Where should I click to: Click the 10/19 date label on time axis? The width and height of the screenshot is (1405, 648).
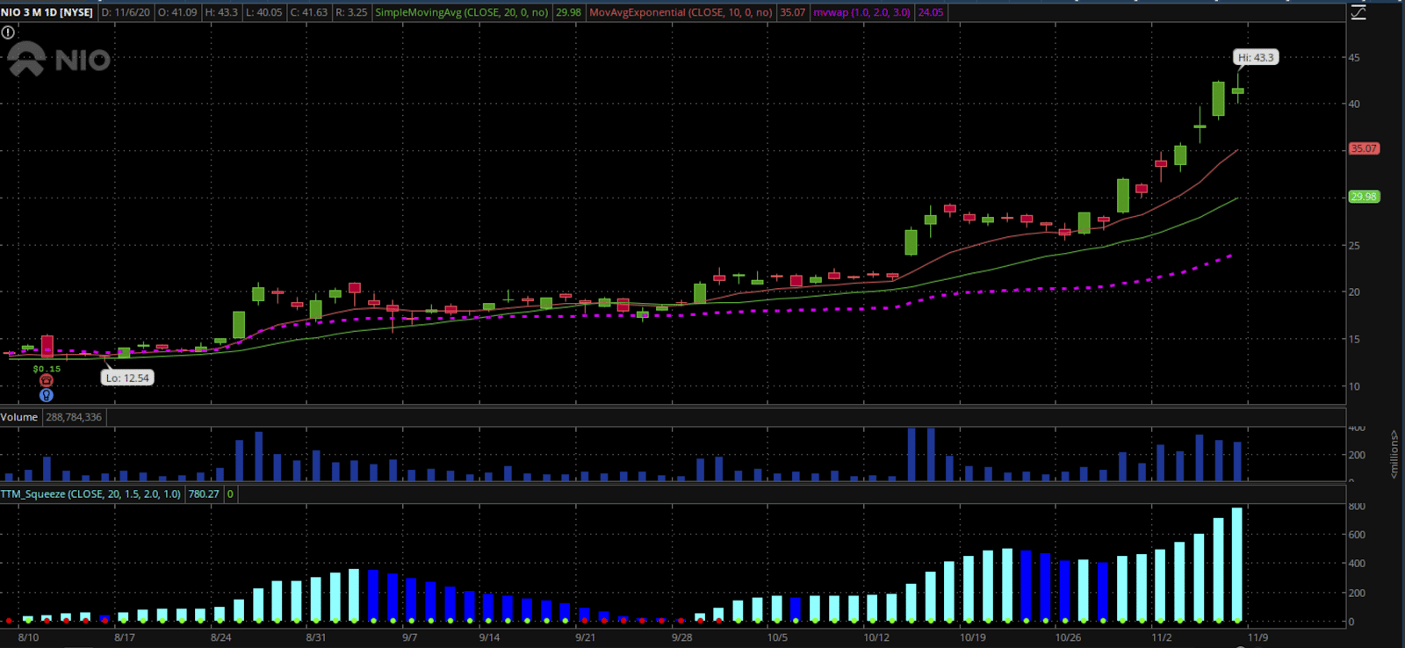(x=972, y=637)
